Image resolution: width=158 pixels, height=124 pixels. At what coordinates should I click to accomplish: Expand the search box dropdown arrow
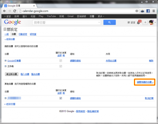tap(99, 22)
